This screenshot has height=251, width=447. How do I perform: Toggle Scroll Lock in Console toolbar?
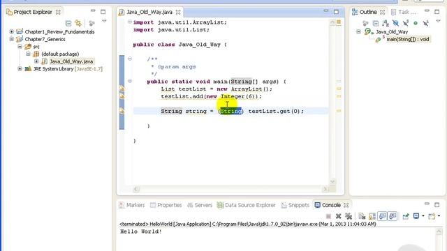[372, 216]
